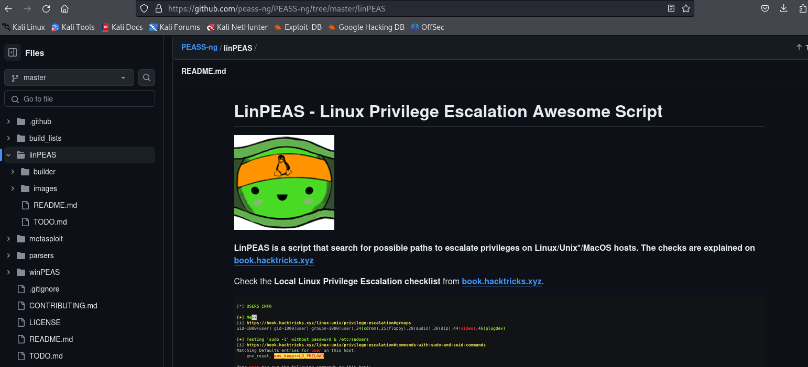Open Google Hacking DB bookmark
Viewport: 808px width, 367px height.
(366, 27)
